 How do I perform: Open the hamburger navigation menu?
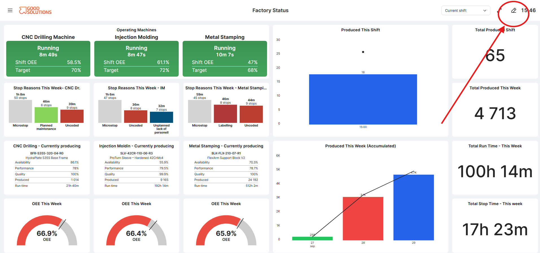[10, 10]
